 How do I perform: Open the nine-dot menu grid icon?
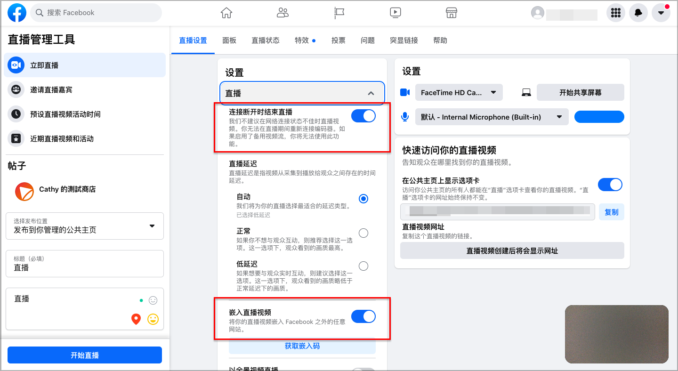615,13
